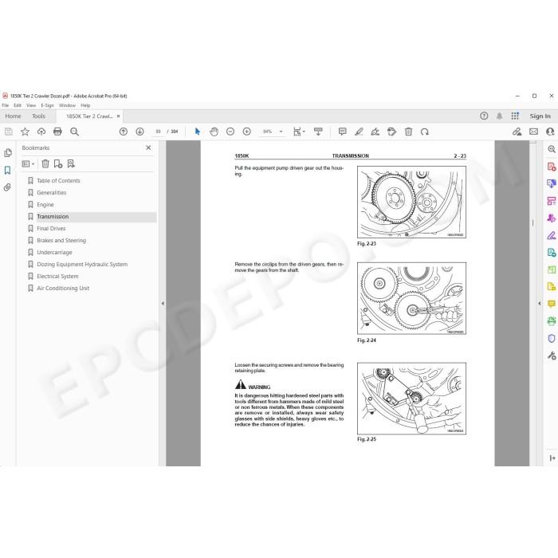
Task: Print the document with printer icon
Action: coord(57,132)
